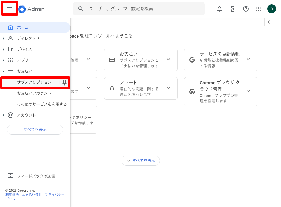The height and width of the screenshot is (207, 281).
Task: Expand the ディレクトリ sidebar section
Action: [x=3, y=38]
